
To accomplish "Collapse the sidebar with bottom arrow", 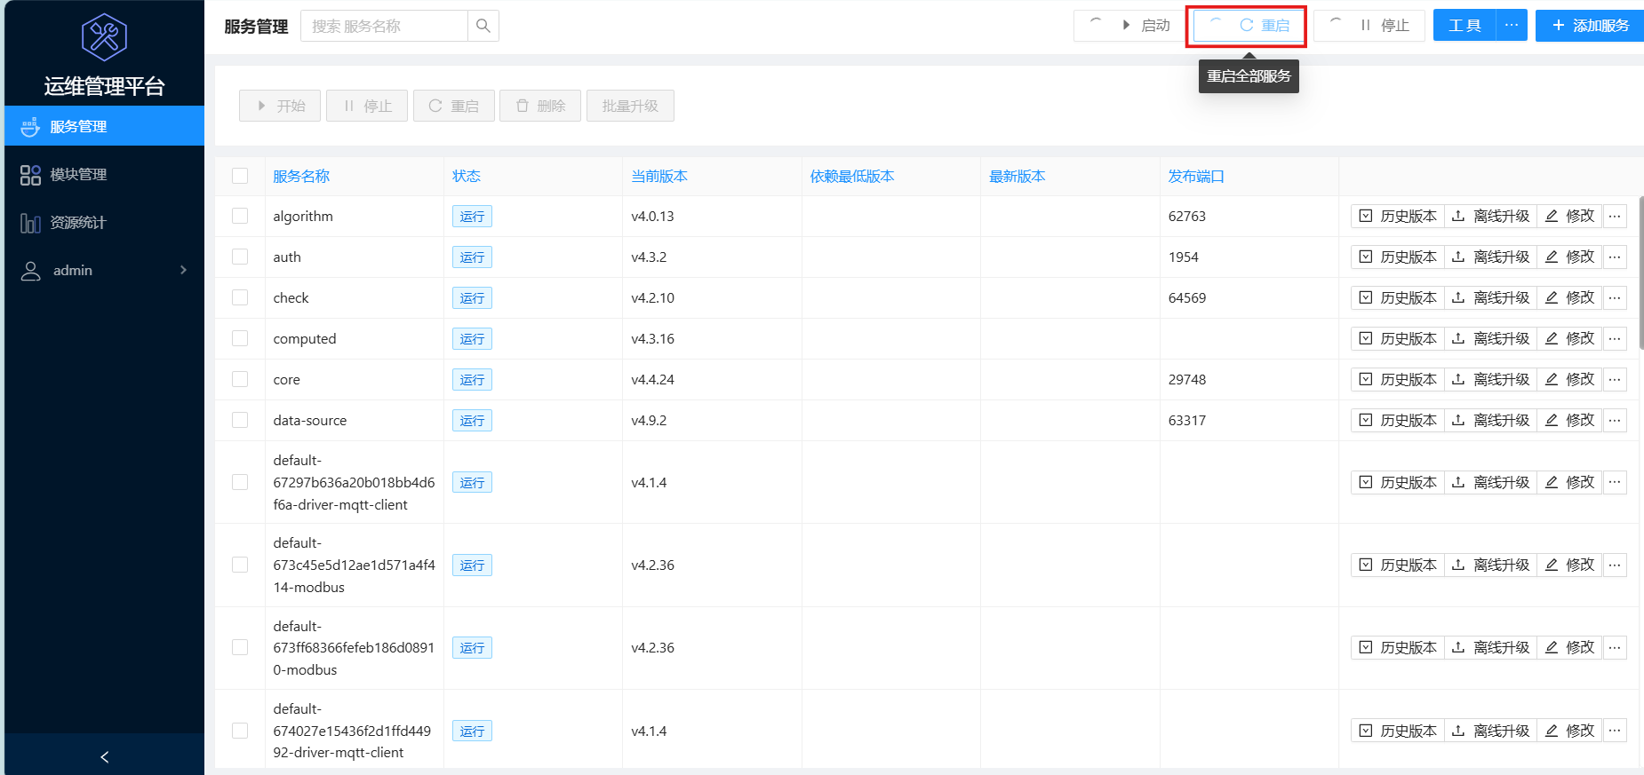I will 104,756.
